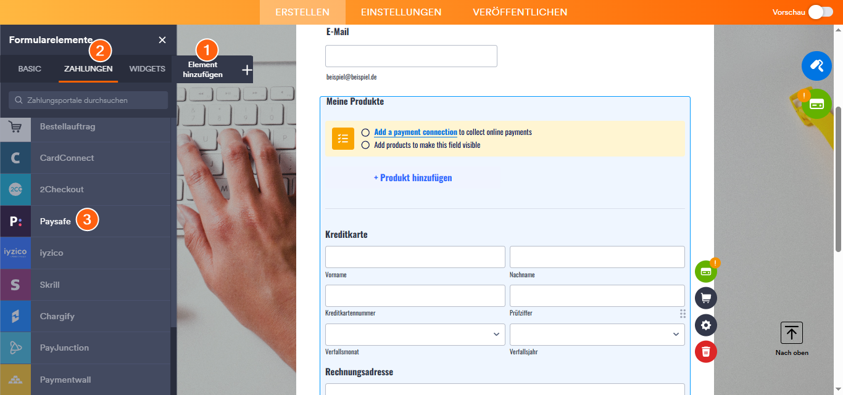Select the Add products radio button
The width and height of the screenshot is (843, 395).
(x=365, y=145)
